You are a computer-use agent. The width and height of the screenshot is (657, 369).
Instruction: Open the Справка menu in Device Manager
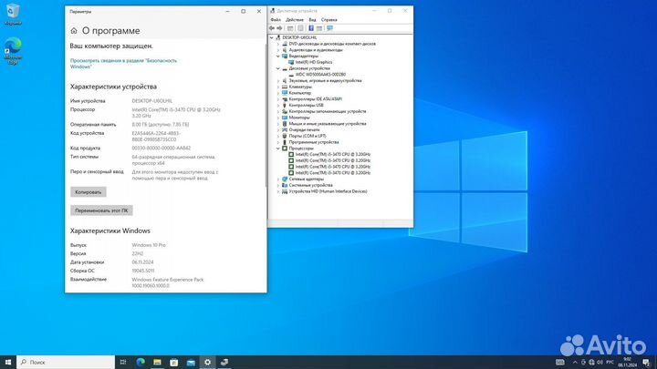[328, 20]
